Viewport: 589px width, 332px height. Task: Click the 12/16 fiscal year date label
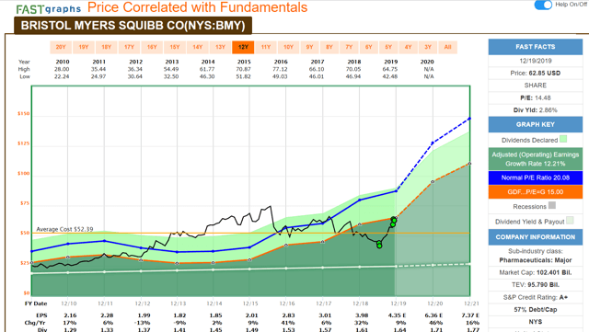click(287, 303)
